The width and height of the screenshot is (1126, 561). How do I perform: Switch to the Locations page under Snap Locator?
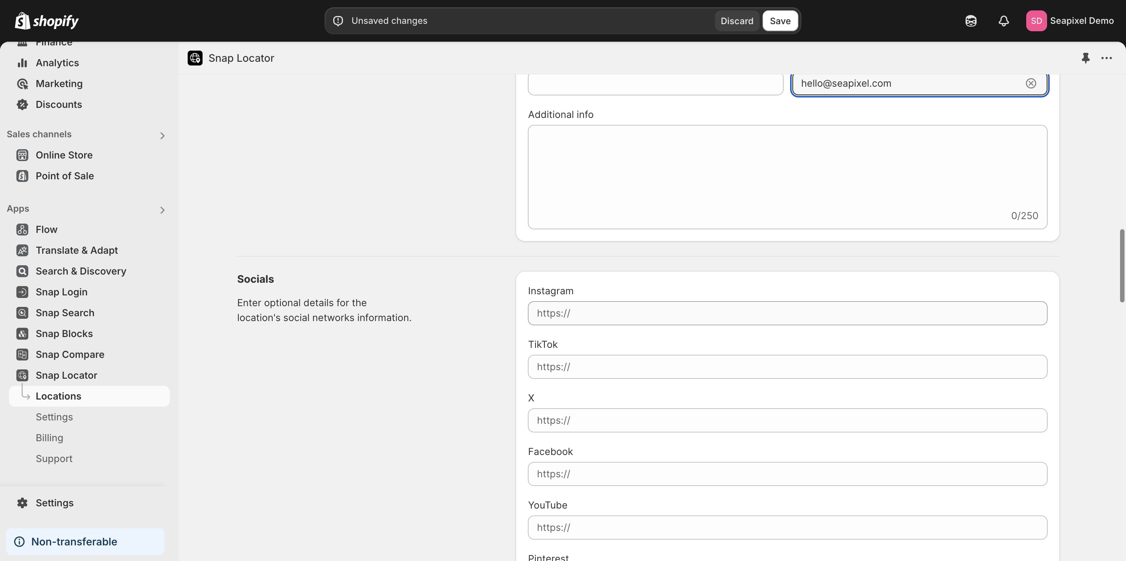(x=58, y=396)
